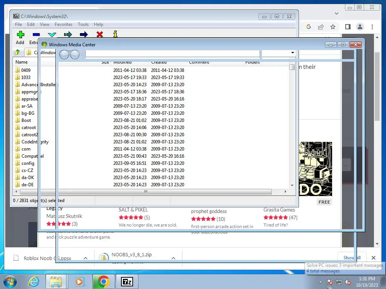
Task: Click Show all downloads
Action: point(352,257)
